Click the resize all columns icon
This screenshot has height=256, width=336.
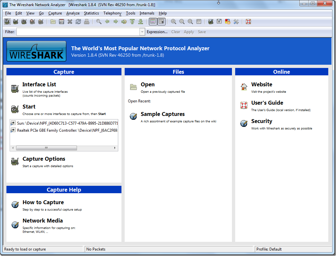point(199,22)
